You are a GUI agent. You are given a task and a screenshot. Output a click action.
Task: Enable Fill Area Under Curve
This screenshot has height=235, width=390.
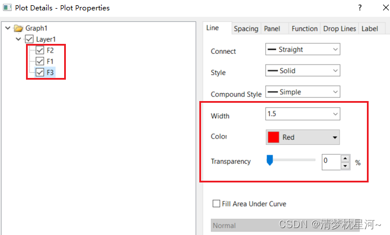[x=216, y=204]
